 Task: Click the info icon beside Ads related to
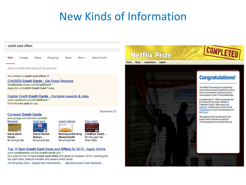click(x=48, y=76)
